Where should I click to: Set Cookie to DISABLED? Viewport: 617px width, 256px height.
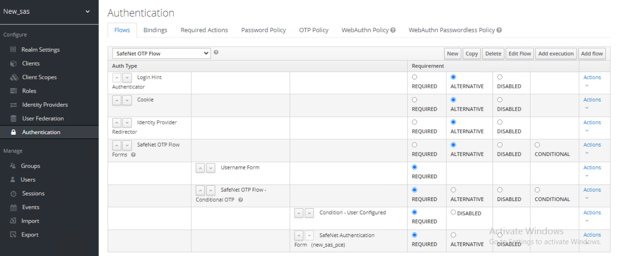point(500,100)
